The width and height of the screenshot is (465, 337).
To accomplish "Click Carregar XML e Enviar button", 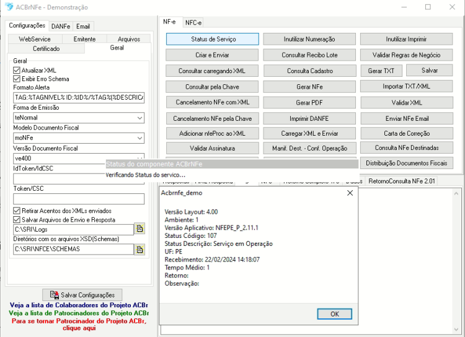I will coord(309,133).
